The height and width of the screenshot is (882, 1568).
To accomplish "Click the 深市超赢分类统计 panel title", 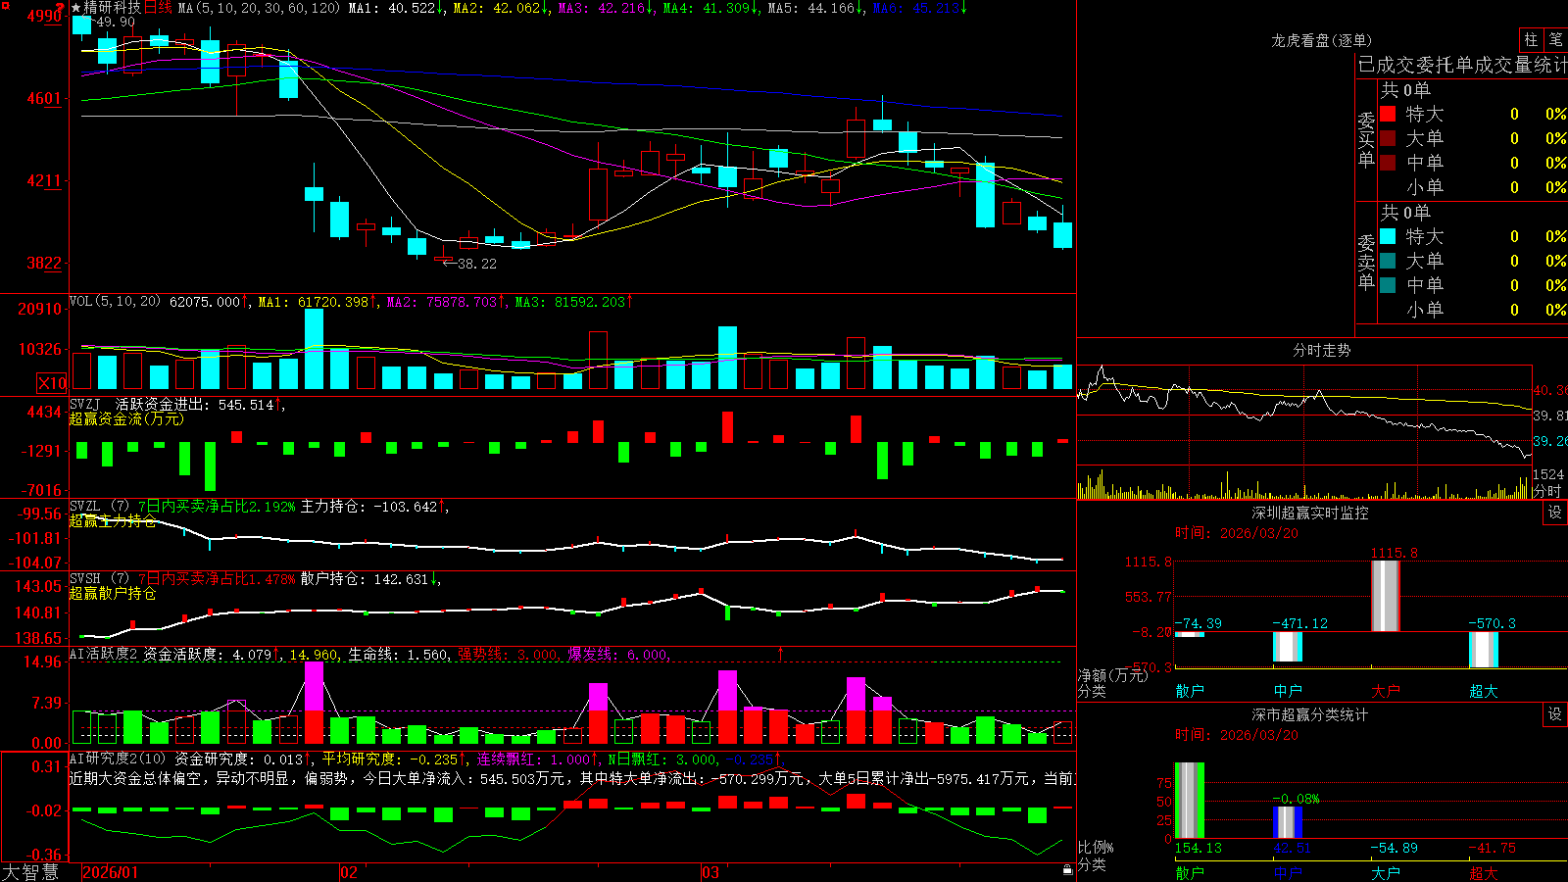I will click(x=1309, y=714).
